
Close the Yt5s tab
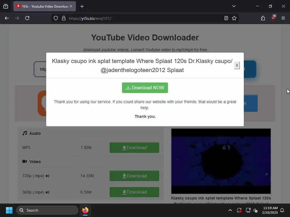(x=71, y=6)
